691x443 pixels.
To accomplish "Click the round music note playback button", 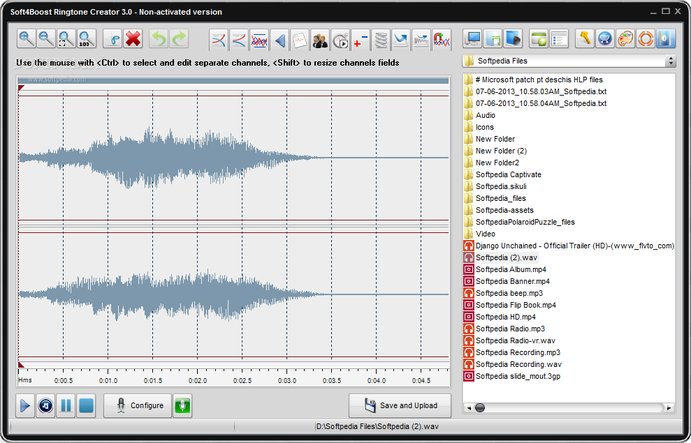I will [x=45, y=405].
